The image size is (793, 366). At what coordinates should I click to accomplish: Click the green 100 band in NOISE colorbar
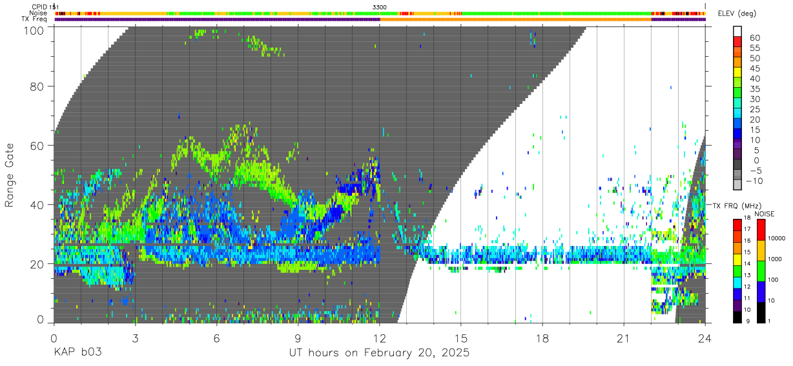point(761,271)
